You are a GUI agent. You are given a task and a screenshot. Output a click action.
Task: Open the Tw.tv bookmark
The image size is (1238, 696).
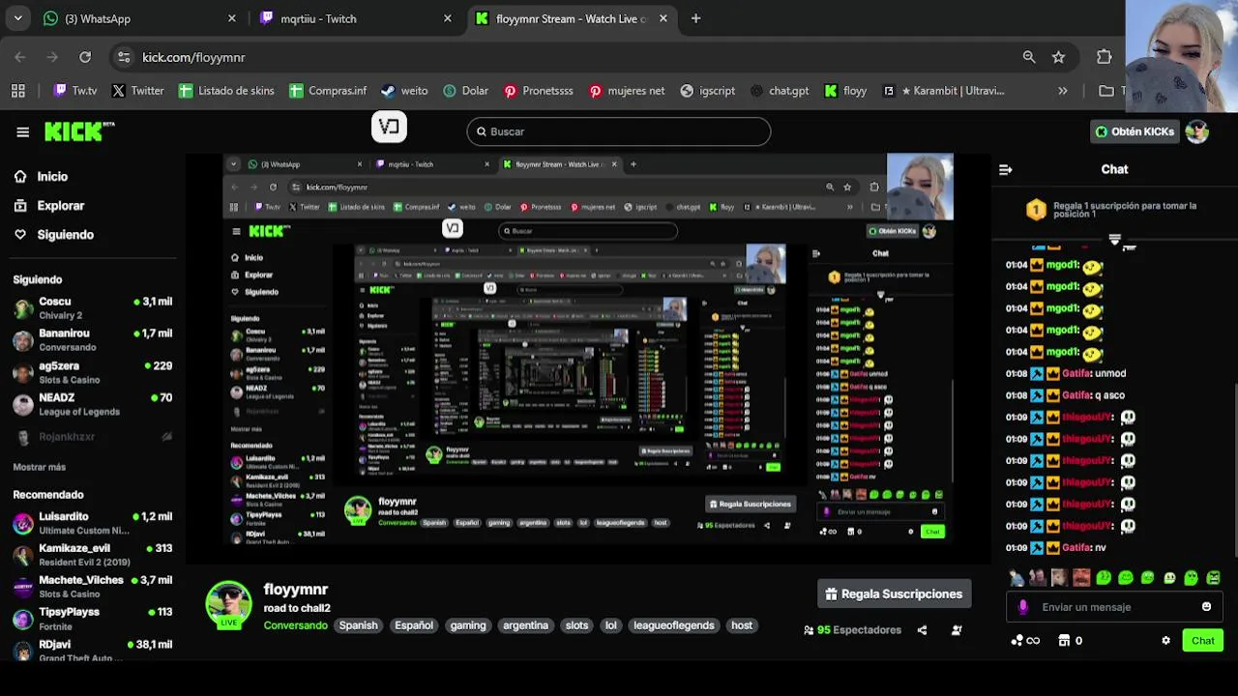point(75,91)
